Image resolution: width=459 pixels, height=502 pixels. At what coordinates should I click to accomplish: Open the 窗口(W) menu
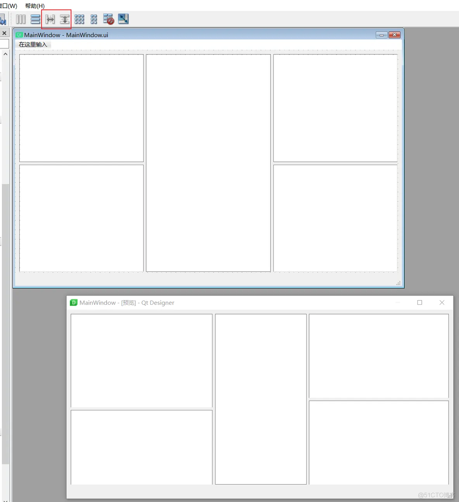coord(9,6)
